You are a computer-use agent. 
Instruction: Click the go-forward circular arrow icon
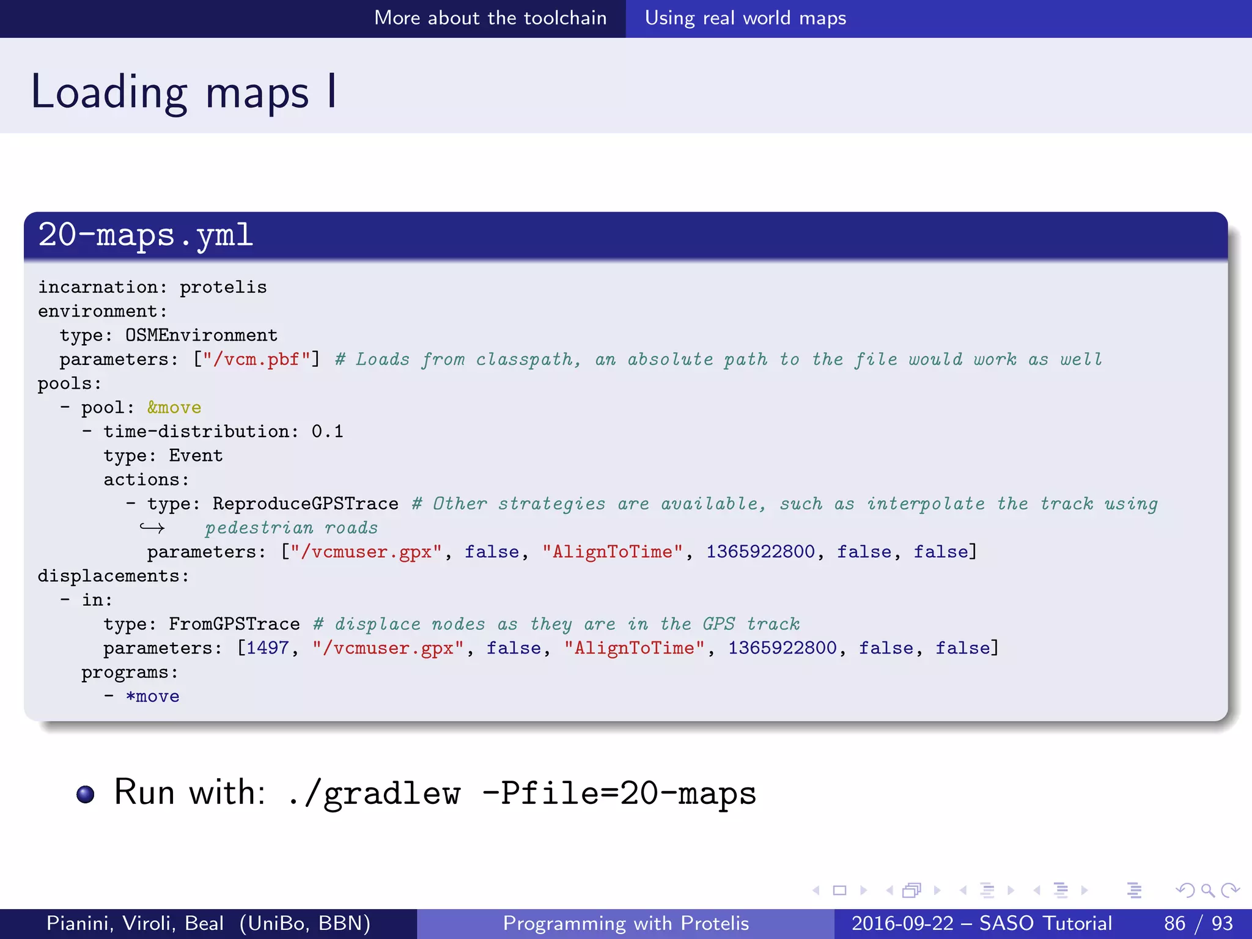coord(1230,891)
